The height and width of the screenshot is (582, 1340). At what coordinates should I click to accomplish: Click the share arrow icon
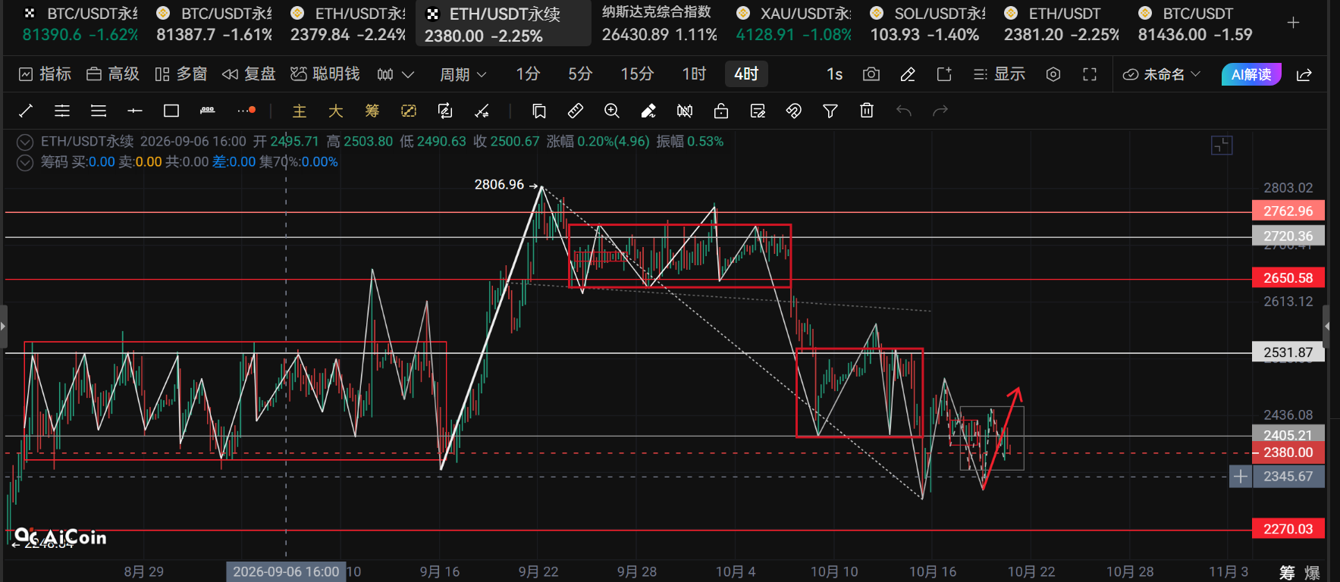[1304, 74]
